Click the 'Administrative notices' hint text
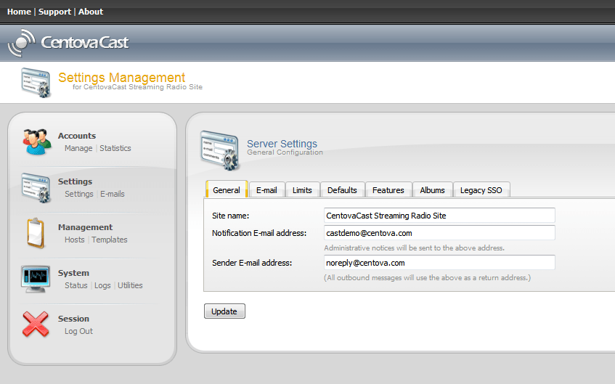Screen dimensions: 615x384 point(414,248)
